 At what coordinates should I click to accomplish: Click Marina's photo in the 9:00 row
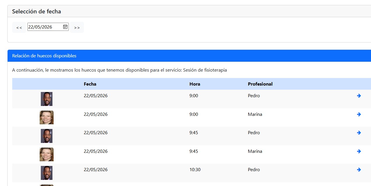47,117
